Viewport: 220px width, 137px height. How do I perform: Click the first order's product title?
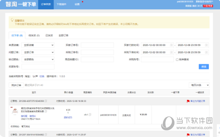[x=37, y=110]
